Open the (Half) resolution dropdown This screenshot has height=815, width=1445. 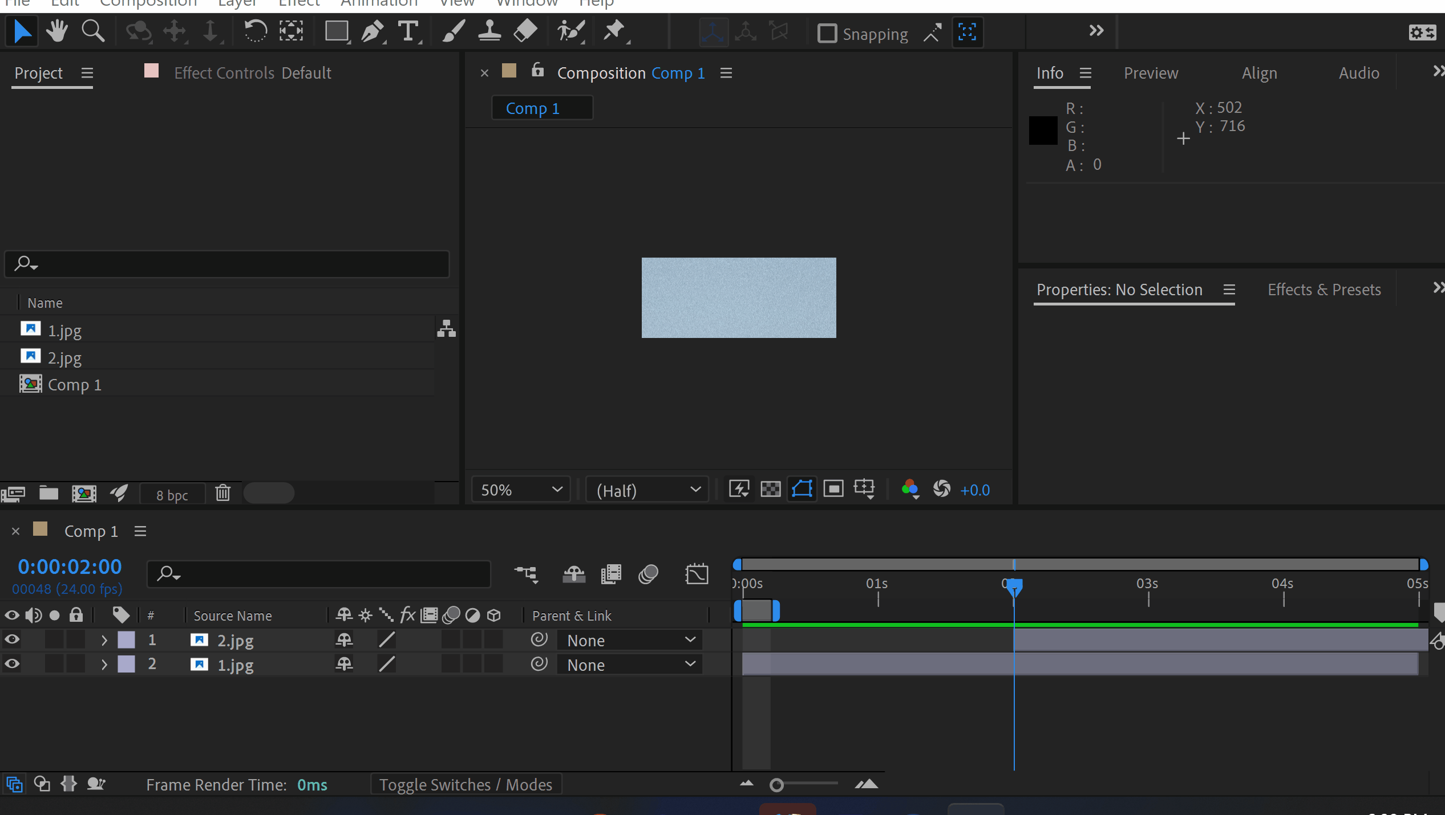[647, 490]
